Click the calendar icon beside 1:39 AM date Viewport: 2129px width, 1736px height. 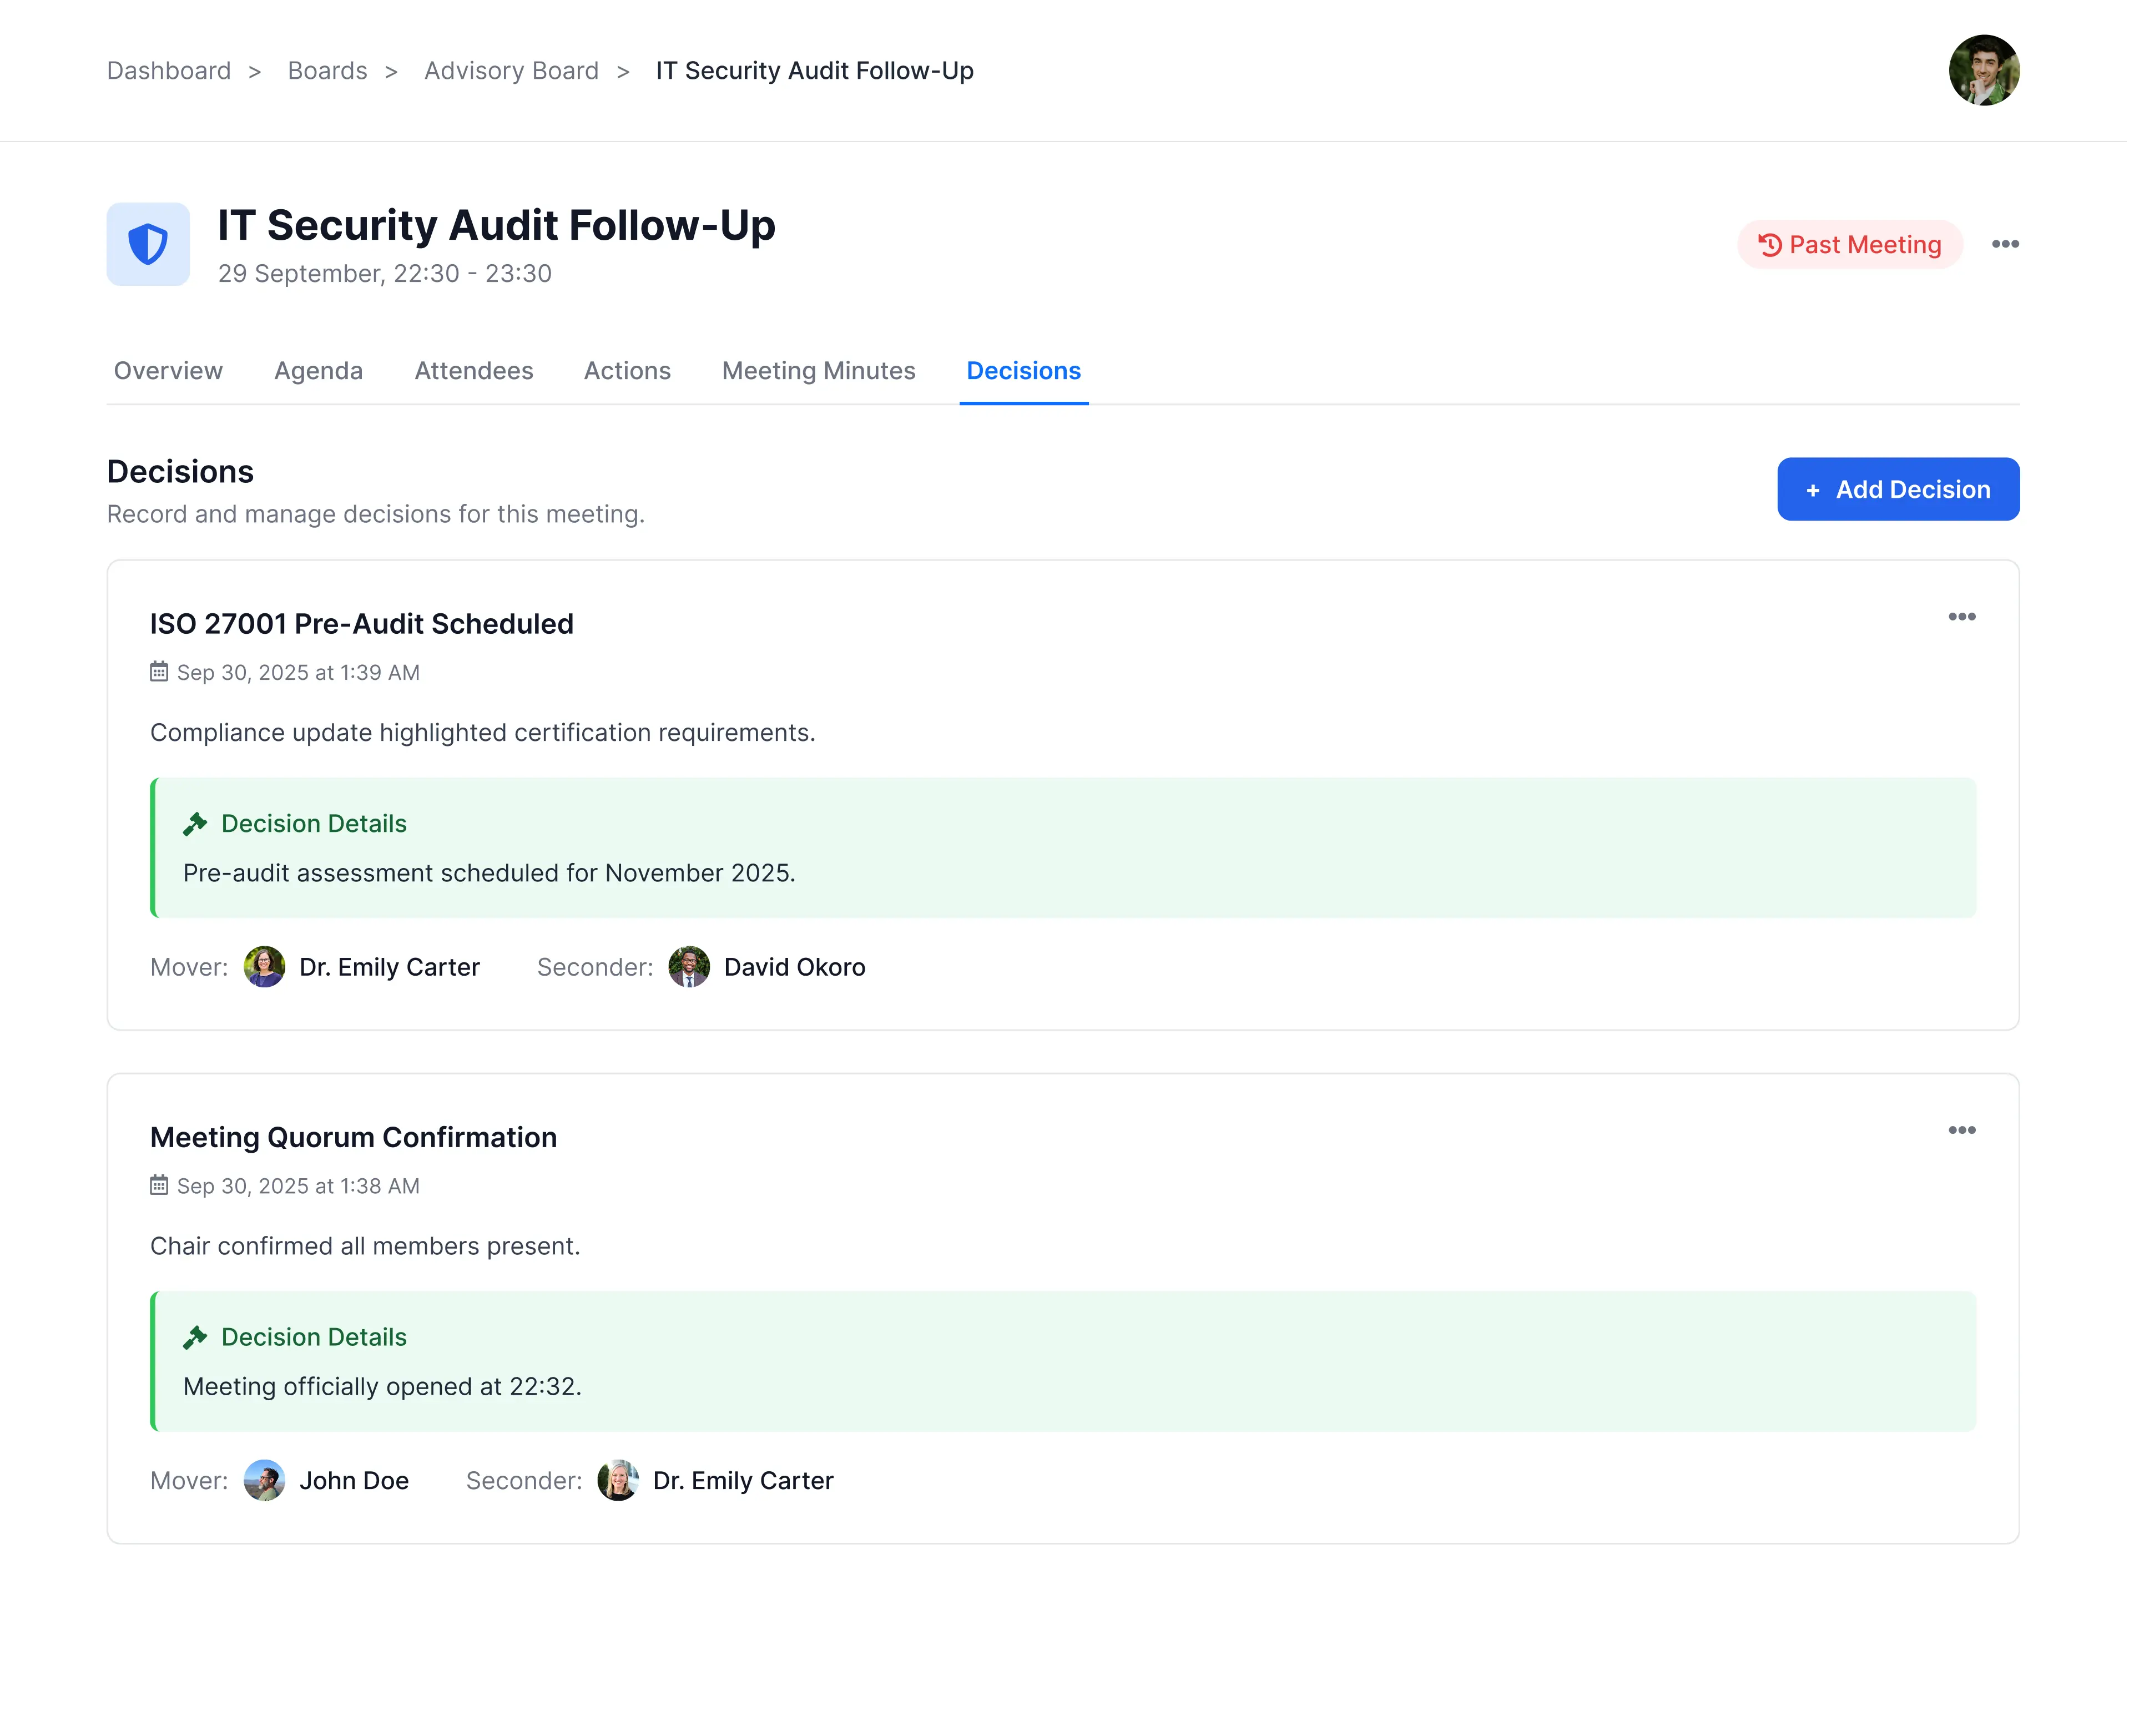click(159, 672)
